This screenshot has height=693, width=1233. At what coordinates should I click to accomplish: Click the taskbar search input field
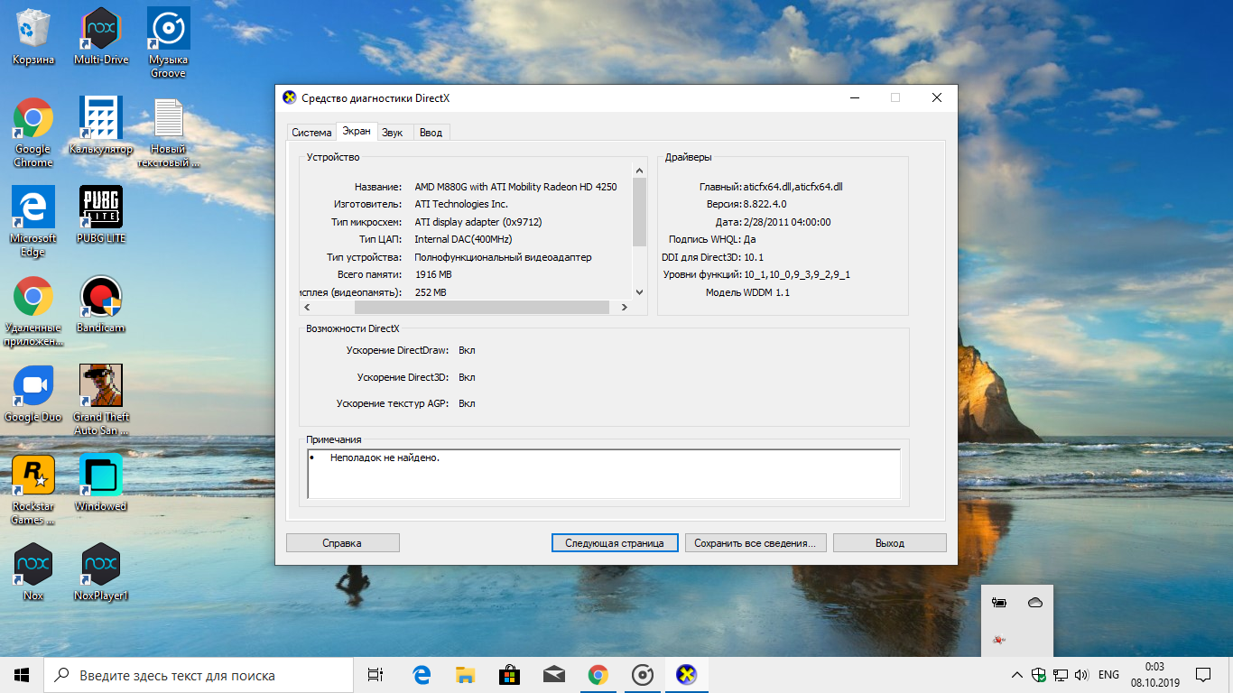pos(199,675)
